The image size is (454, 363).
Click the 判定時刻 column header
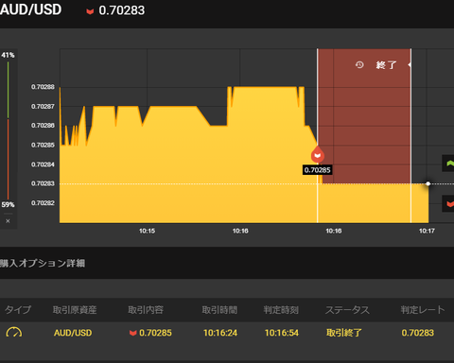point(281,310)
